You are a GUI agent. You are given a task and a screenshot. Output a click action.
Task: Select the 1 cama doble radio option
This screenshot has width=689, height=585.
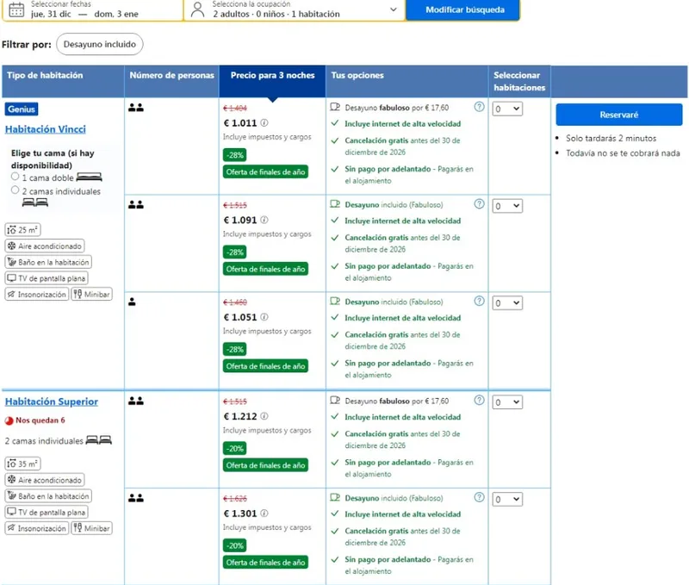(16, 177)
